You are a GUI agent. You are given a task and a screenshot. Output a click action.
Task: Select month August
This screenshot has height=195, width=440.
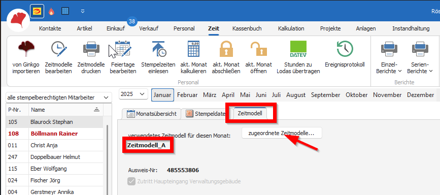tap(296, 94)
